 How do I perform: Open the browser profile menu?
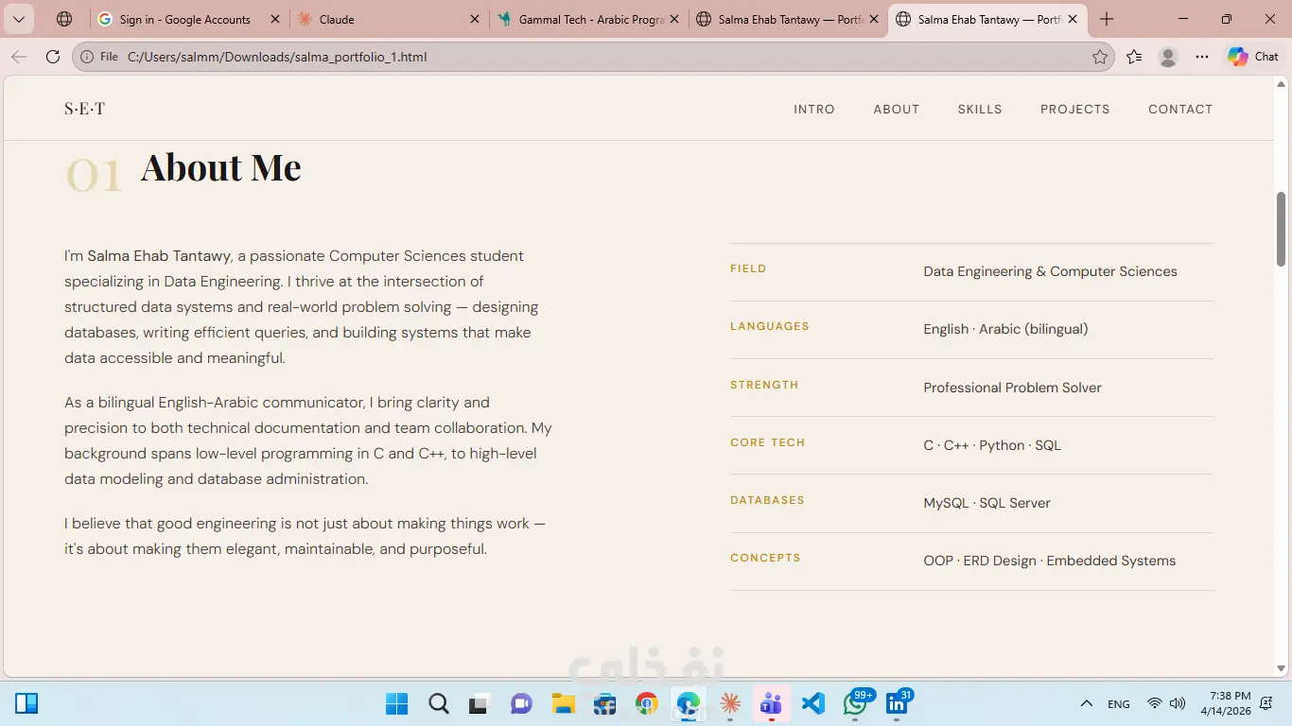click(1168, 57)
